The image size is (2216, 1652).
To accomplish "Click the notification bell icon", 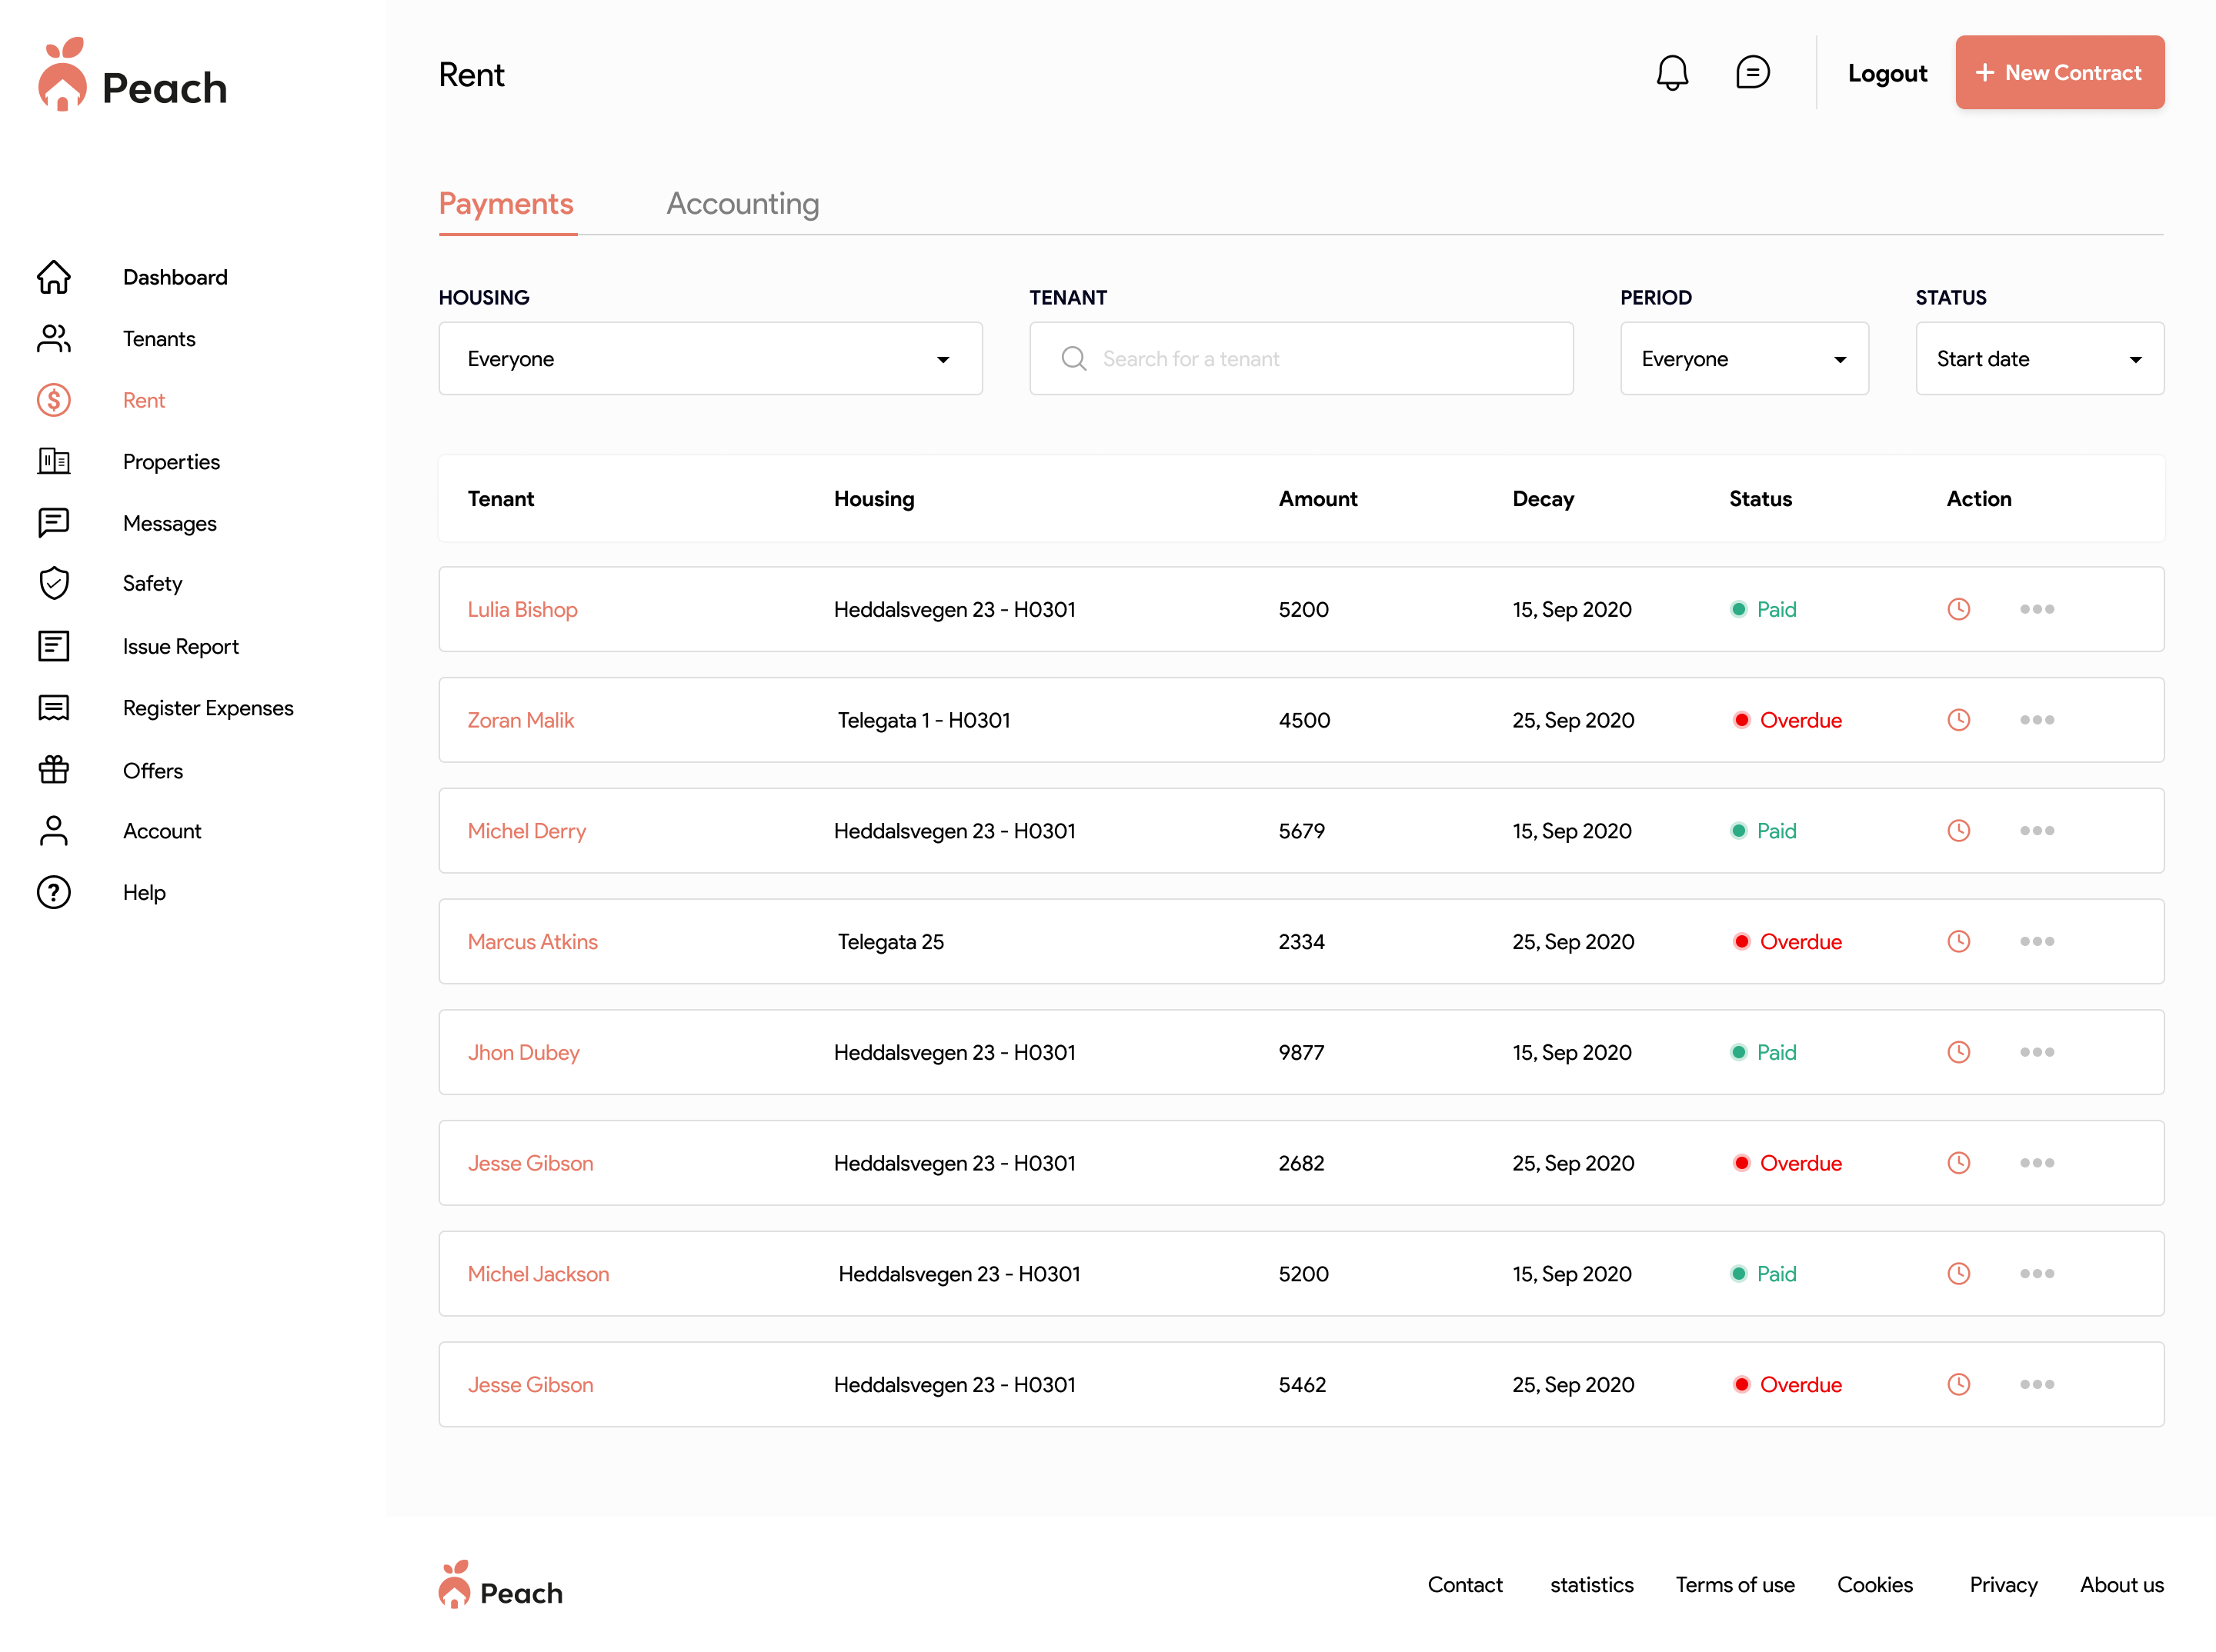I will pyautogui.click(x=1670, y=73).
